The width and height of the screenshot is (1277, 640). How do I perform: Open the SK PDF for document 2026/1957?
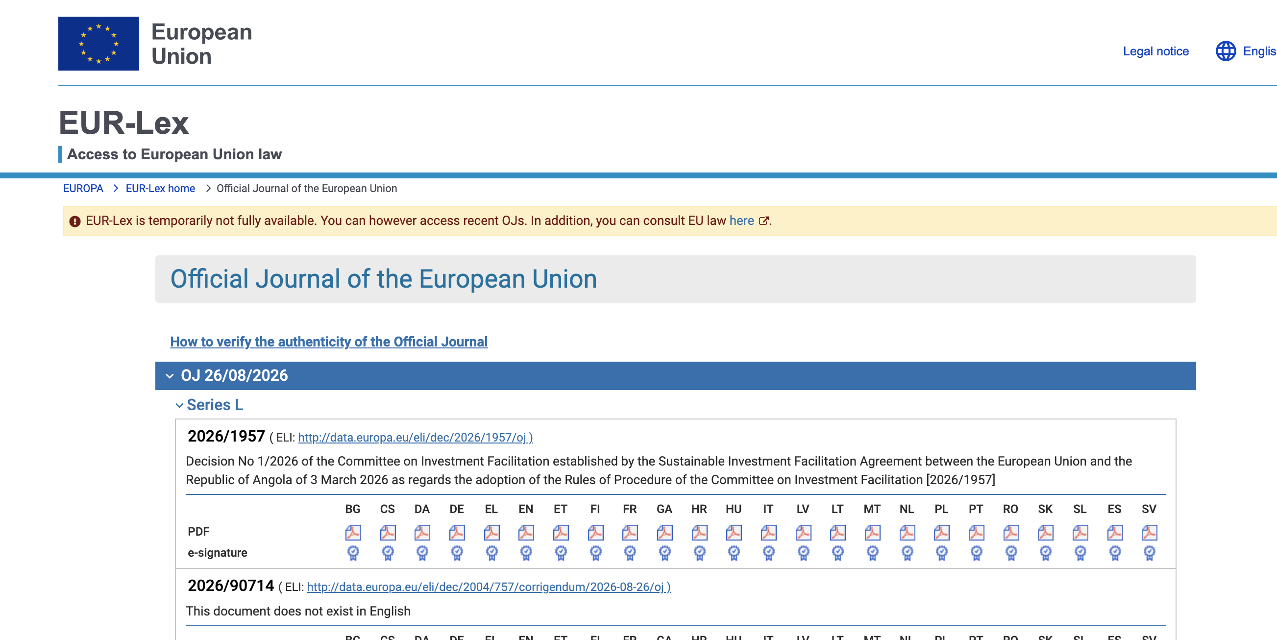[1046, 532]
